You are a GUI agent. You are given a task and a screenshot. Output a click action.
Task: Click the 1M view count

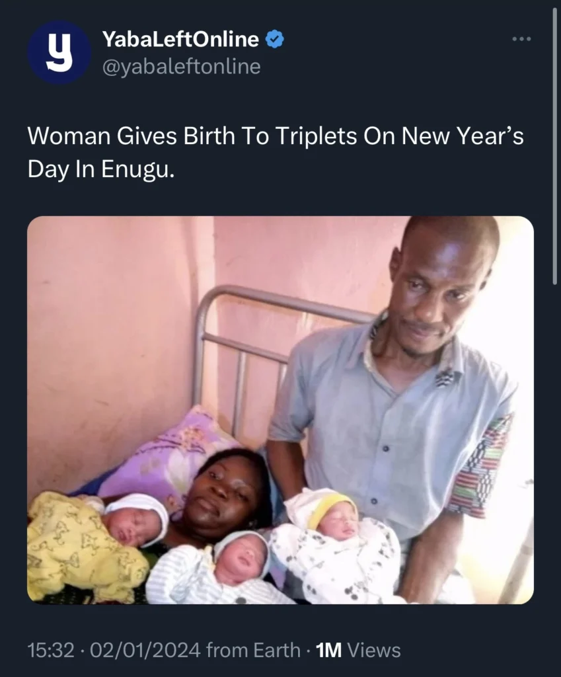click(x=329, y=650)
